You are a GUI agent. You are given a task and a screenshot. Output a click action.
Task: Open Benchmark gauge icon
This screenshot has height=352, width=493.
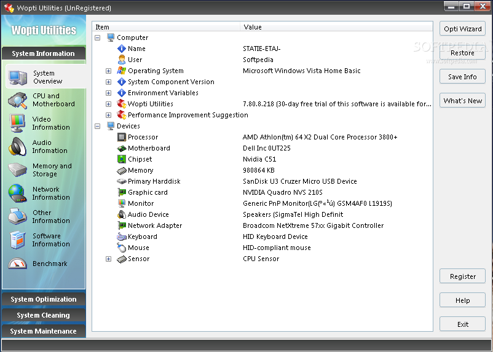tap(17, 264)
